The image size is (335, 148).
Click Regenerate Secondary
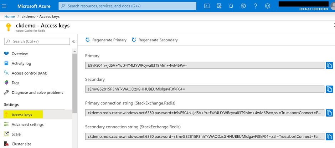pos(155,40)
